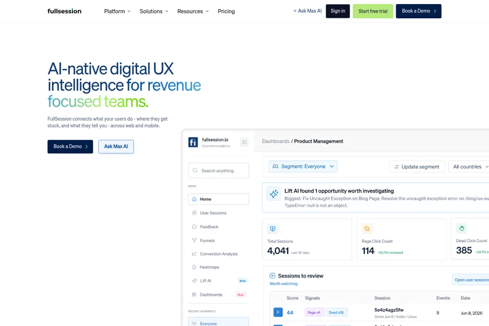Click the Conversion Analysis chart icon
The width and height of the screenshot is (489, 326).
pos(194,254)
